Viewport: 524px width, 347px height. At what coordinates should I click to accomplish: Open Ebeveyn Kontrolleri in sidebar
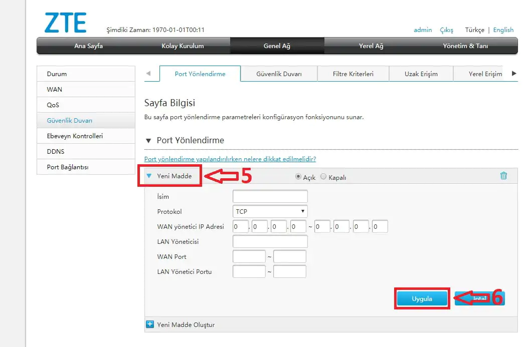75,136
